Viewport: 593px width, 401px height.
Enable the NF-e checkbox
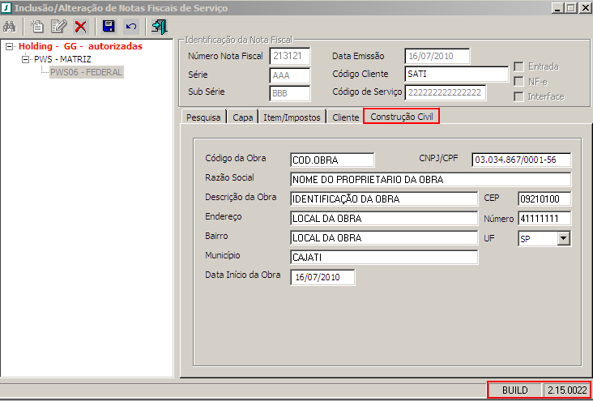point(519,81)
